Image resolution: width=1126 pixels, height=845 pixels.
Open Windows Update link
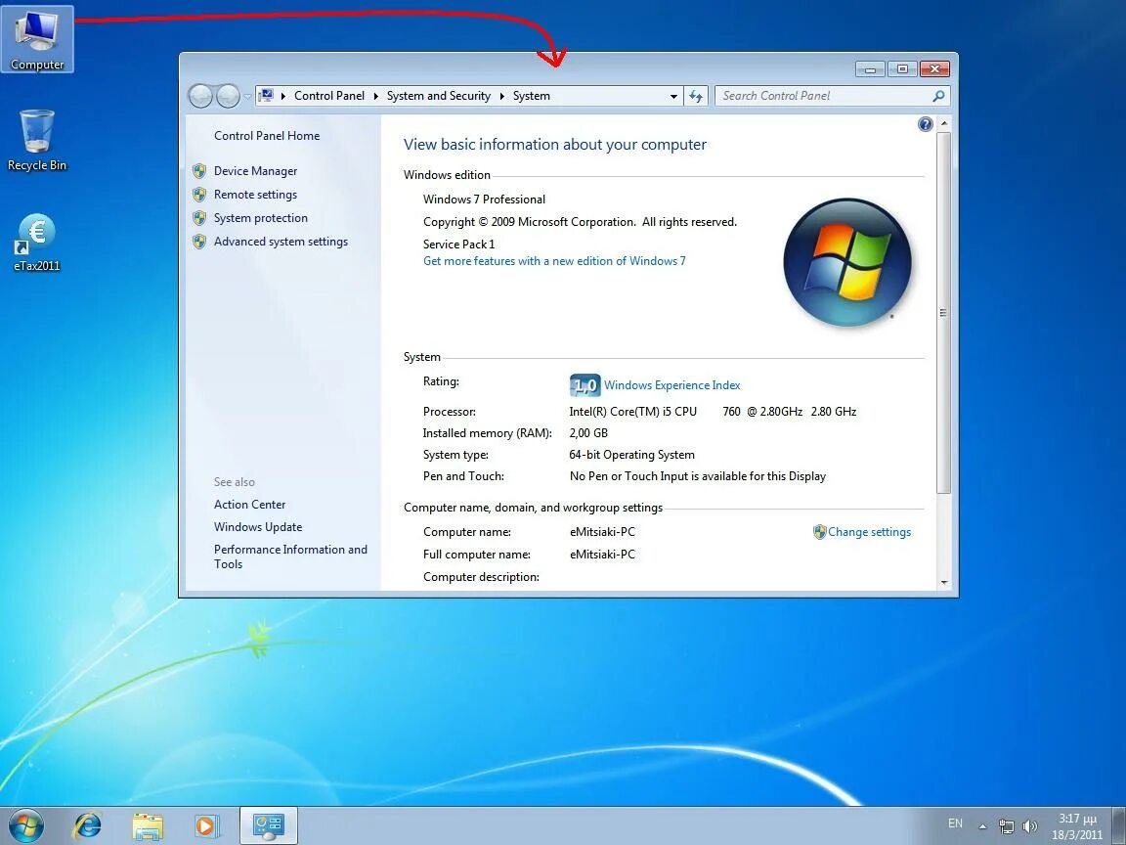[x=258, y=527]
